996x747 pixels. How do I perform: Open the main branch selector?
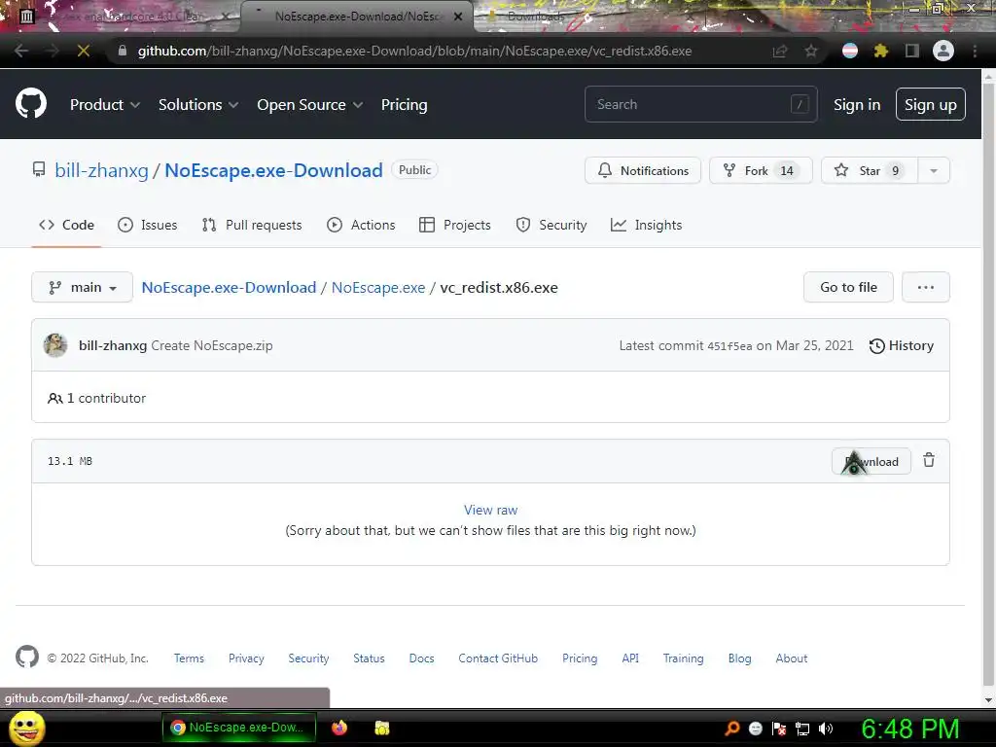pos(82,287)
